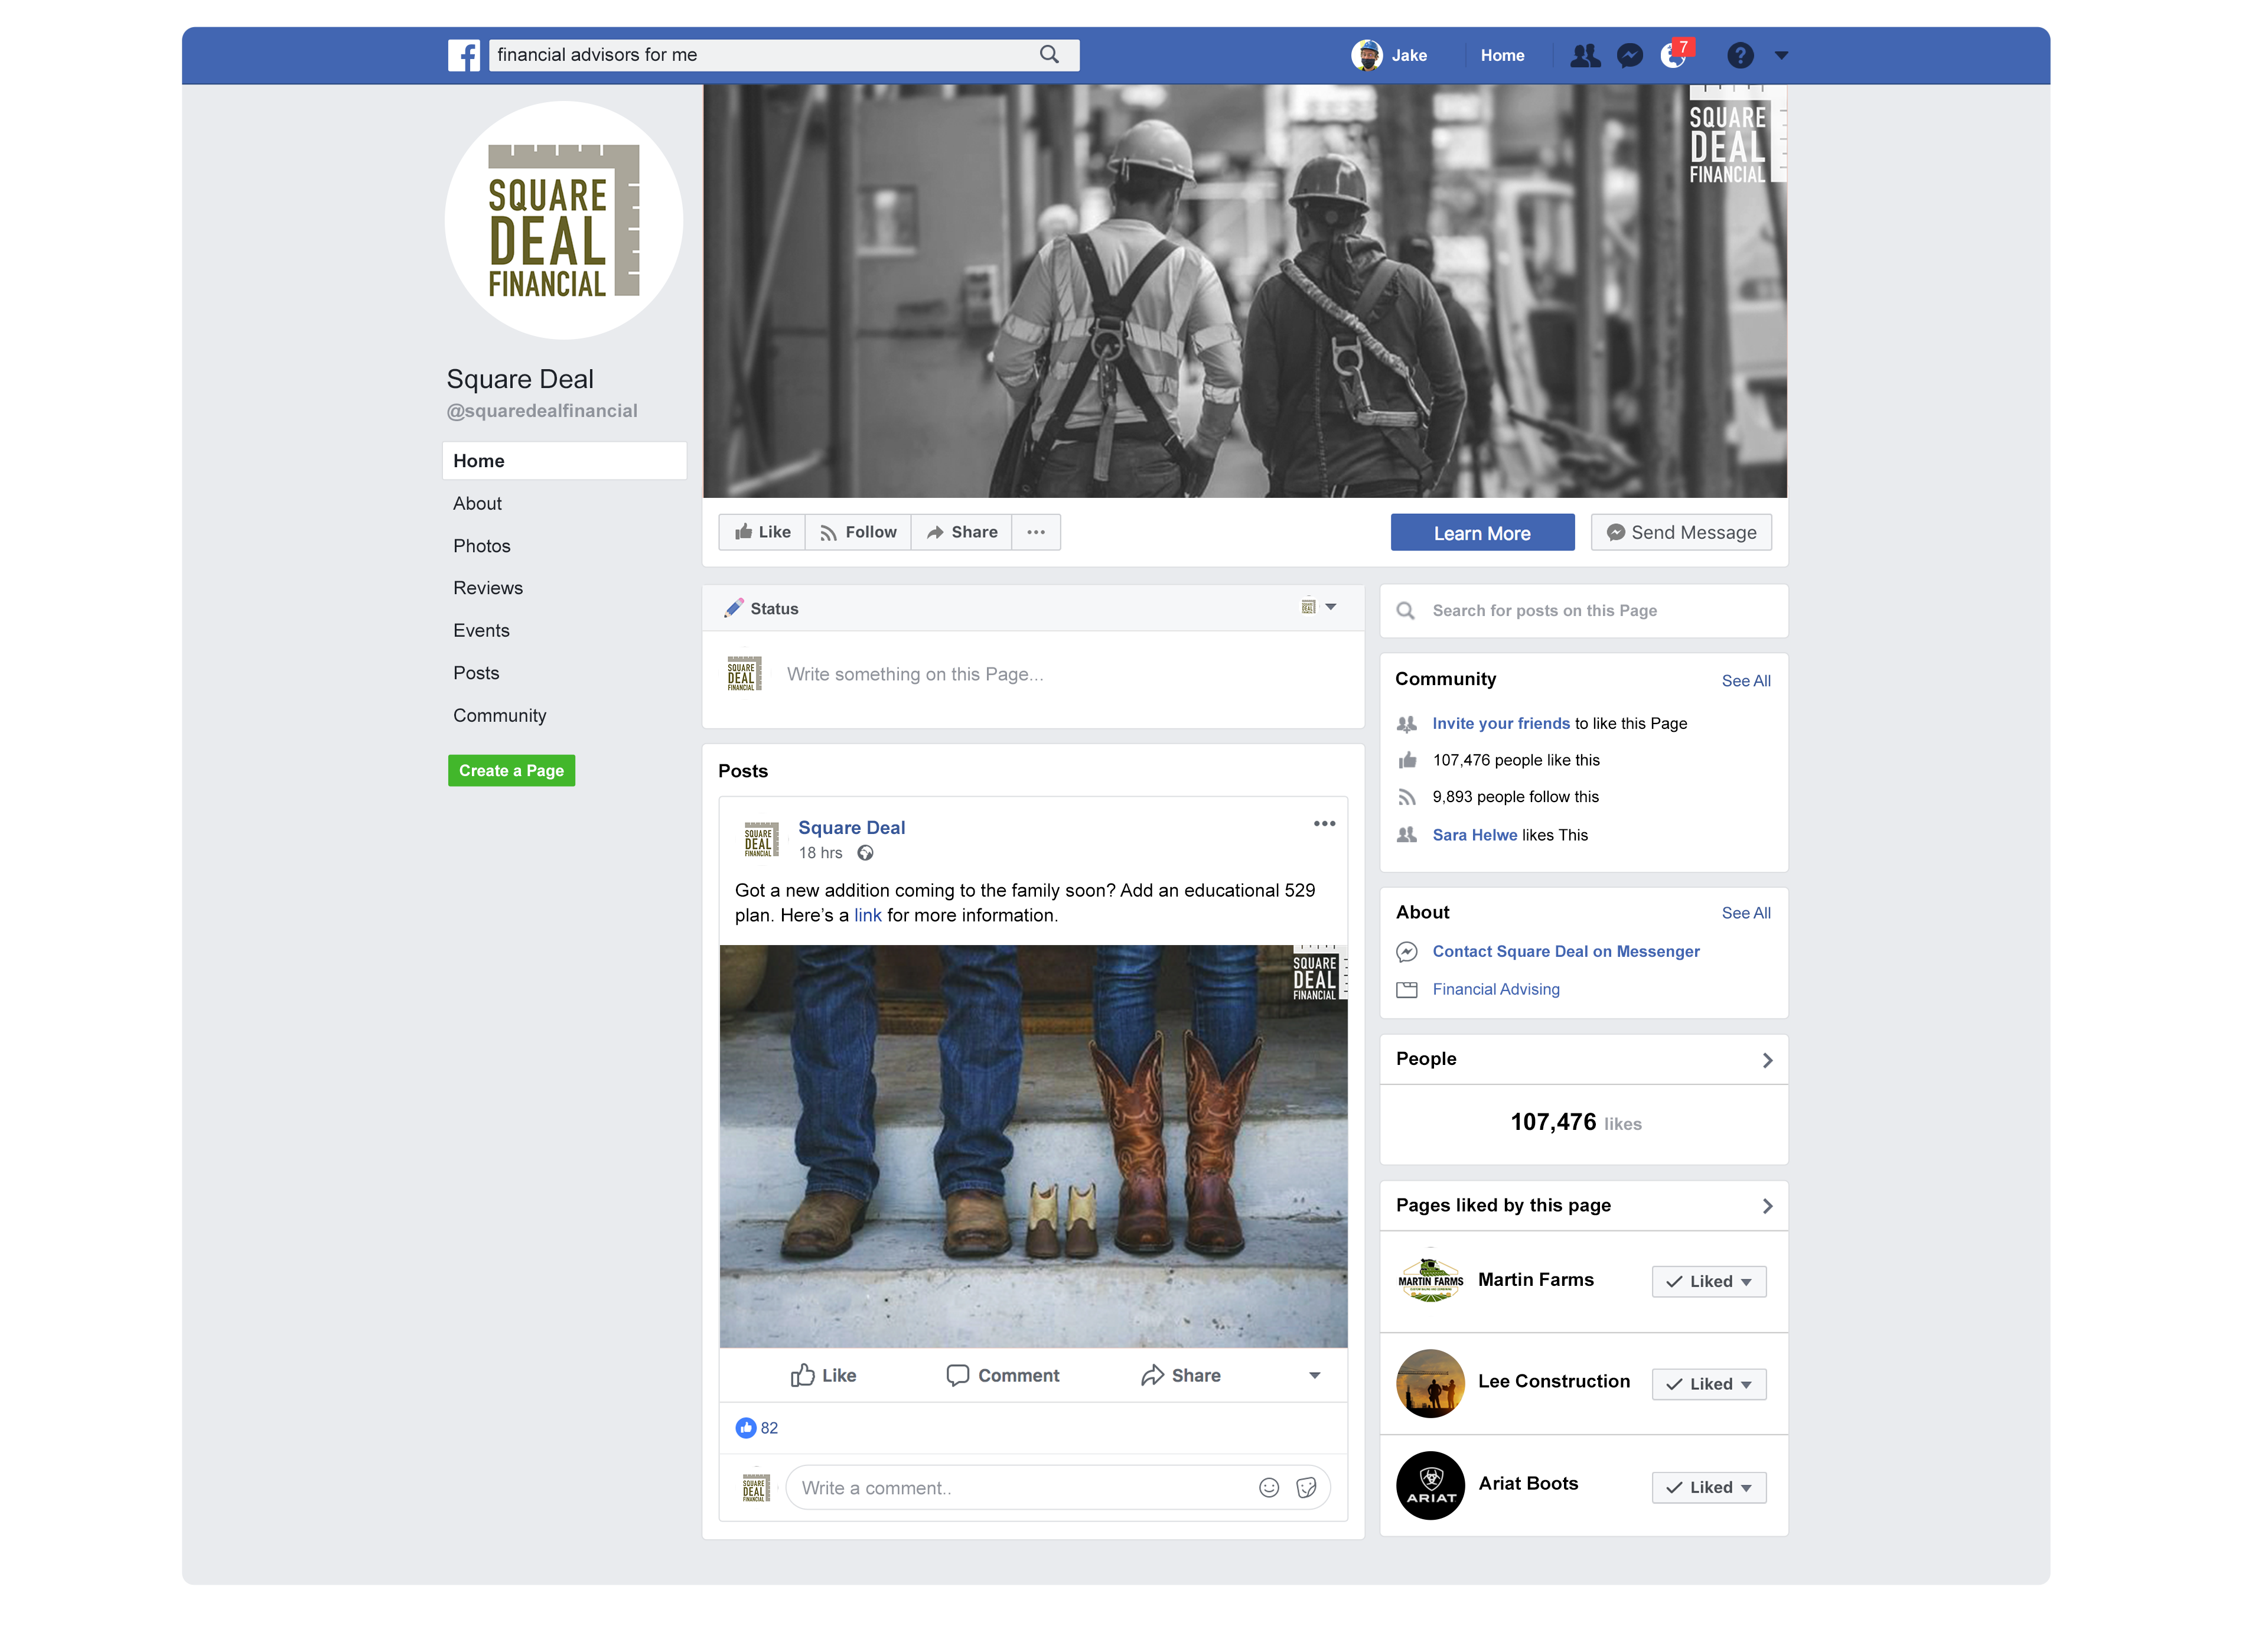This screenshot has height=1642, width=2268.
Task: Open the About section in sidebar
Action: (477, 503)
